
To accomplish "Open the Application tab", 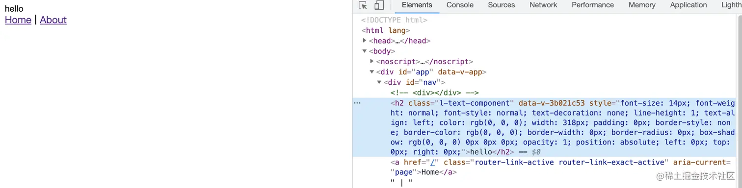I will pyautogui.click(x=689, y=5).
